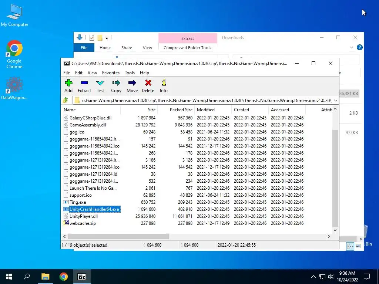Open the Favorites menu
Screen dimensions: 379x284
point(111,73)
